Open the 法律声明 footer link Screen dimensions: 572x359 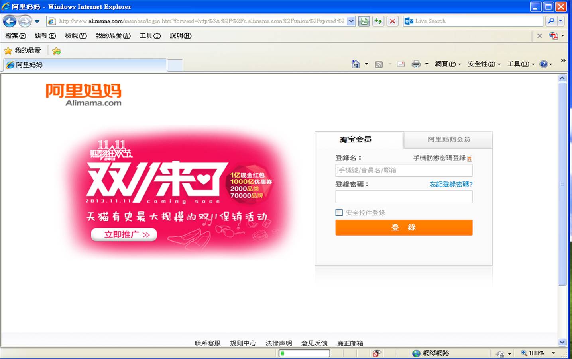coord(279,343)
